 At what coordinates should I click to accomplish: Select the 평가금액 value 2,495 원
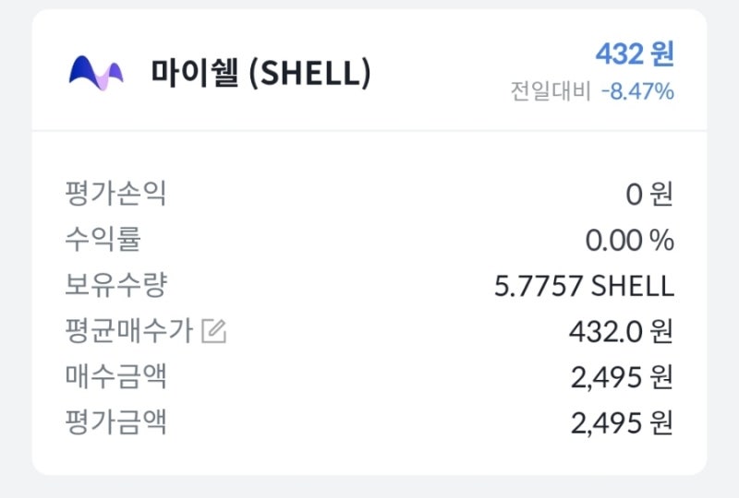[622, 423]
